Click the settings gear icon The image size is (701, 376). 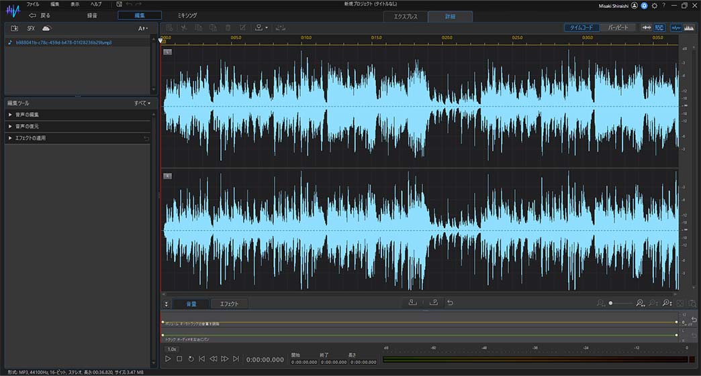[654, 5]
